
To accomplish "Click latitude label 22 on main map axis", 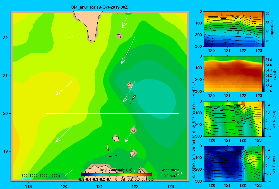I will coord(6,38).
